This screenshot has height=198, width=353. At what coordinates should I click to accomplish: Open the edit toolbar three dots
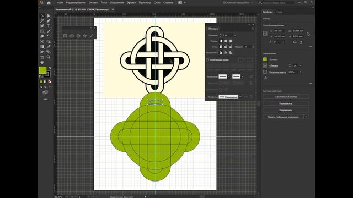(45, 99)
